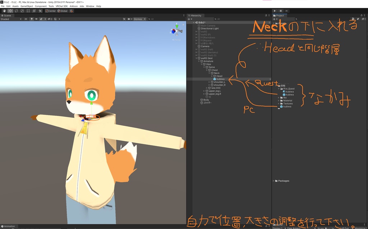The height and width of the screenshot is (229, 368).
Task: Select the Rotate tool
Action: [x=16, y=11]
